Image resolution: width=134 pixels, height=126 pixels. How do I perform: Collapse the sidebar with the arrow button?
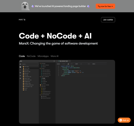pyautogui.click(x=54, y=61)
